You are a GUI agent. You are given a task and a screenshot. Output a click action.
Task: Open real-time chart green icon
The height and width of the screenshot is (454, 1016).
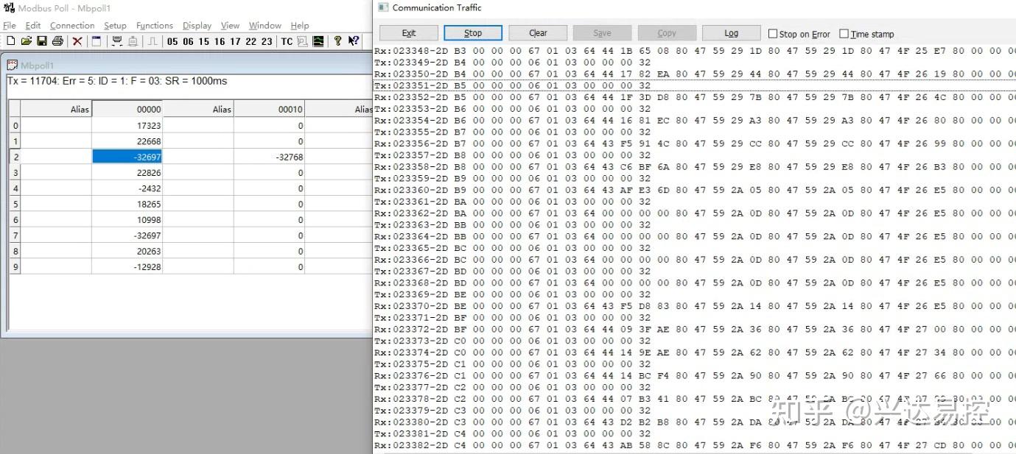(318, 41)
